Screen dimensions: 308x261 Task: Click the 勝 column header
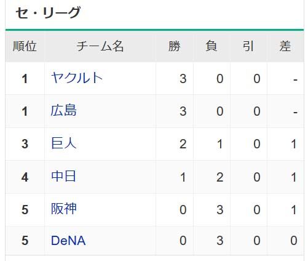175,46
